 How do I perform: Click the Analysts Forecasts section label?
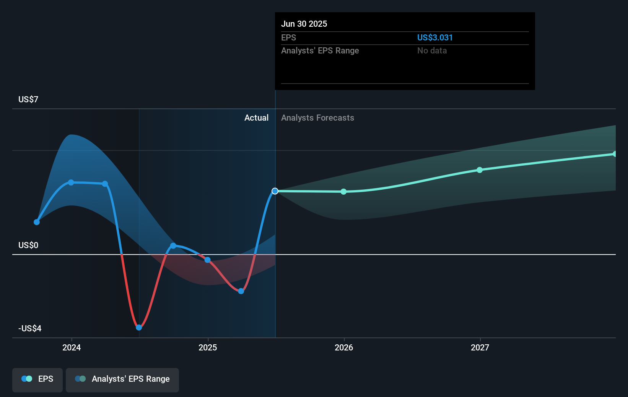[x=317, y=118]
